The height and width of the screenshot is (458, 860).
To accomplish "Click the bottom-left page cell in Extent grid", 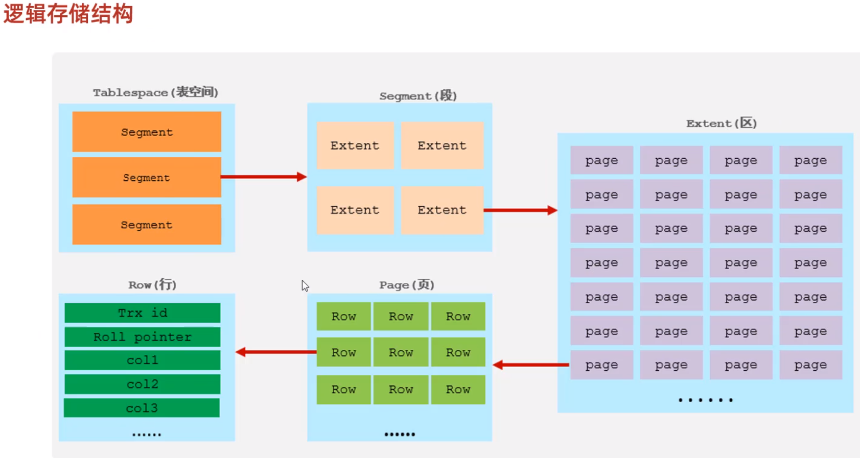I will pos(602,365).
